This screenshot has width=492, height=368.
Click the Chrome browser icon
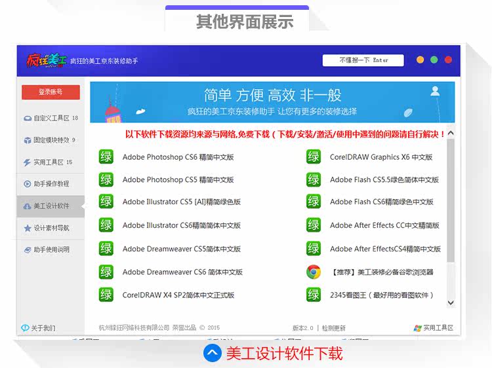(314, 272)
